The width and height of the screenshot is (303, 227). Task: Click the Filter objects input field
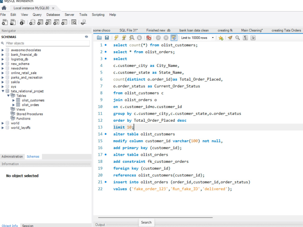click(x=47, y=43)
